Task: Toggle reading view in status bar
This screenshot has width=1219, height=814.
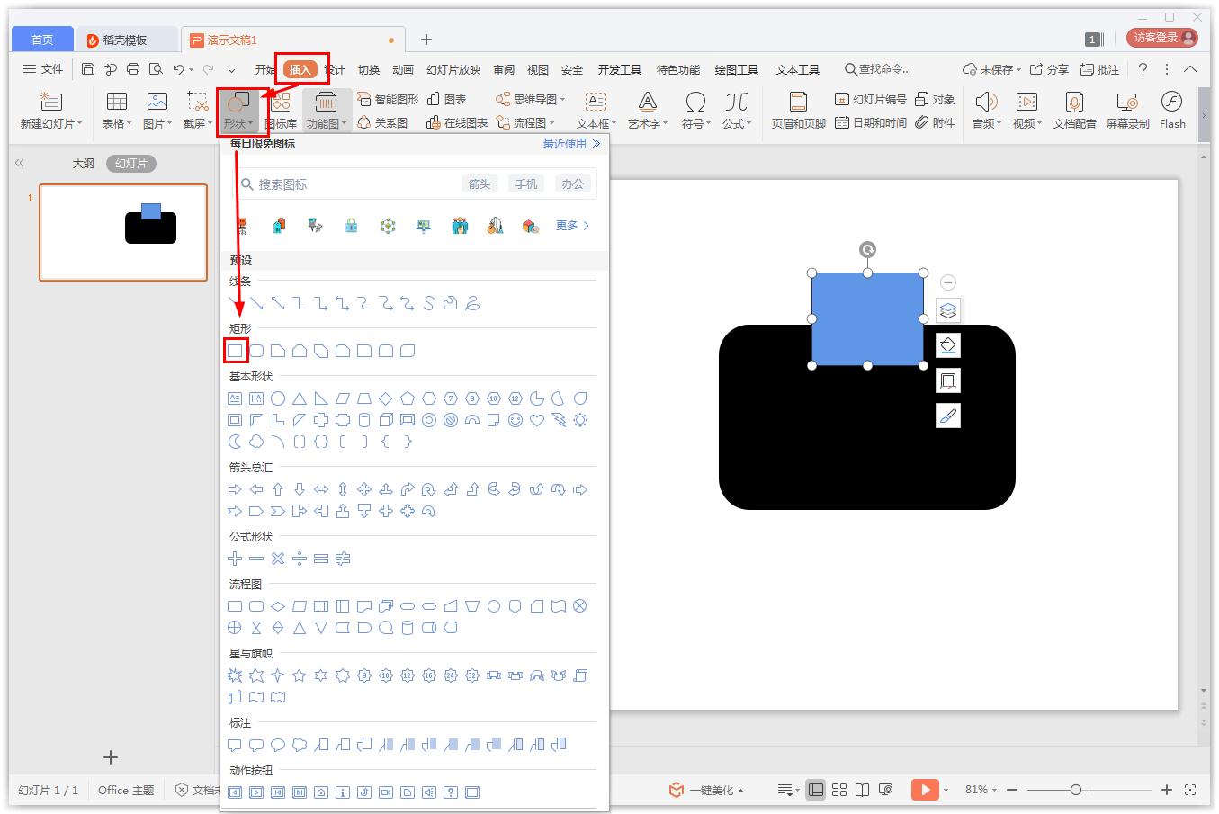Action: click(862, 790)
